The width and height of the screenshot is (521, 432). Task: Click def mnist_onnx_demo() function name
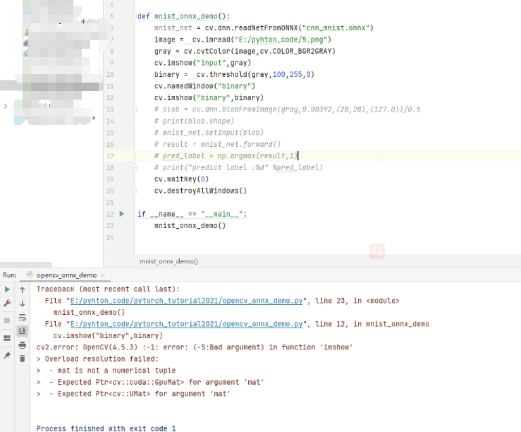pyautogui.click(x=186, y=16)
